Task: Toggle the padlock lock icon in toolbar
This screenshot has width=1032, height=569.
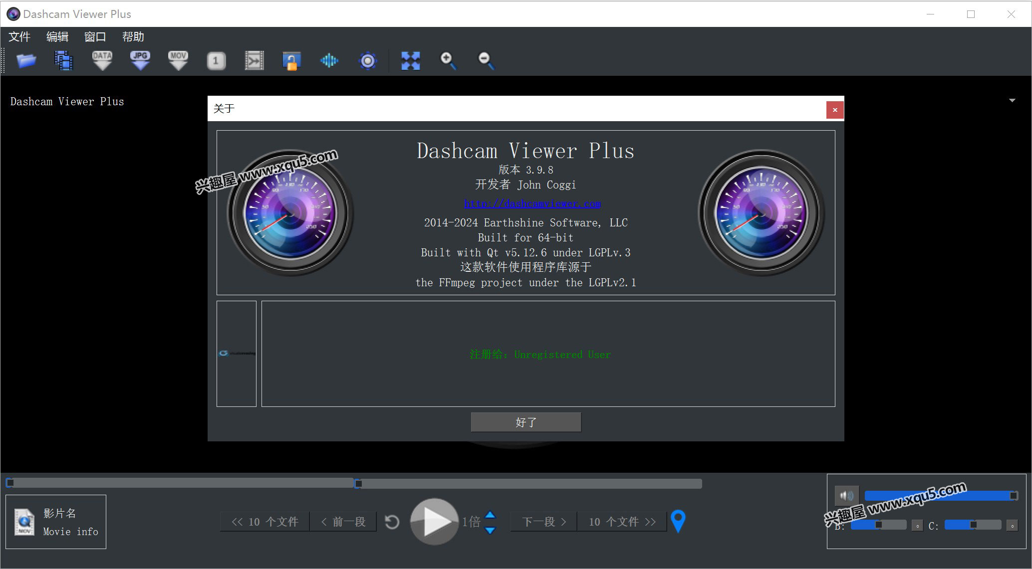Action: point(291,61)
